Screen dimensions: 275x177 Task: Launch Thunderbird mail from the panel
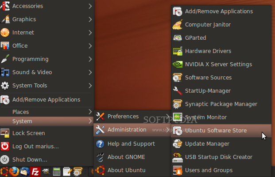pyautogui.click(x=25, y=172)
